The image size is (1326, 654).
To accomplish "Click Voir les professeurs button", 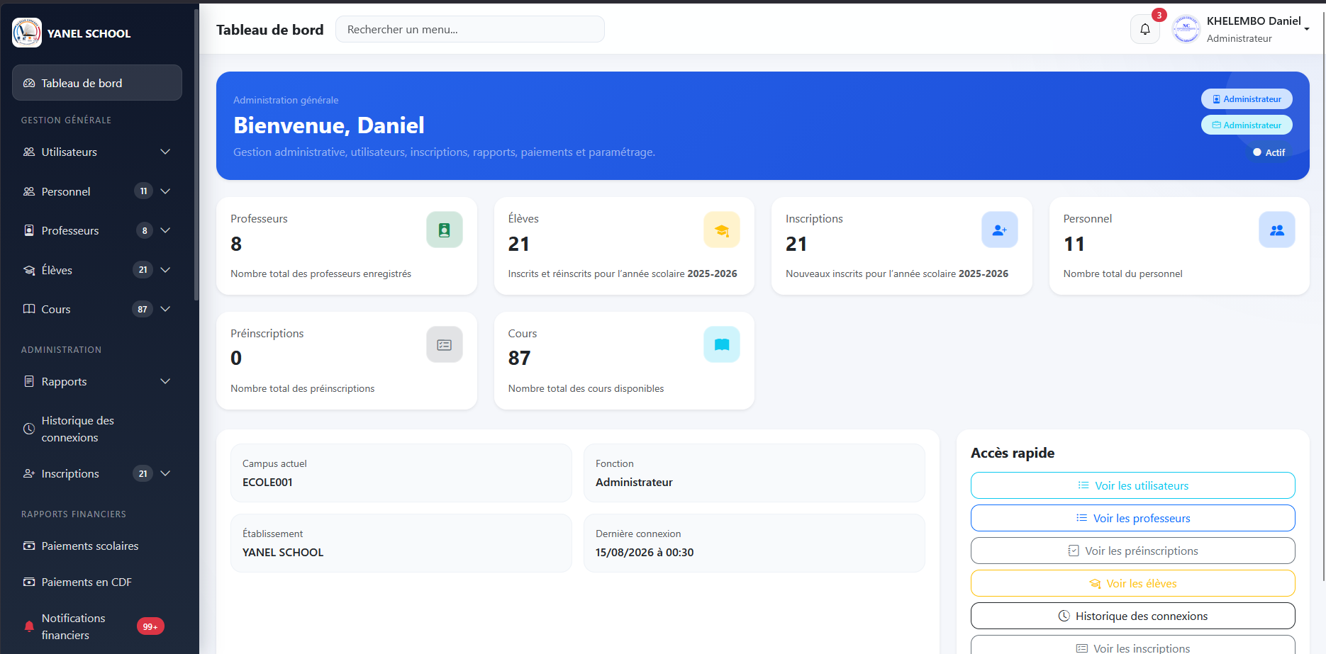I will (x=1132, y=518).
